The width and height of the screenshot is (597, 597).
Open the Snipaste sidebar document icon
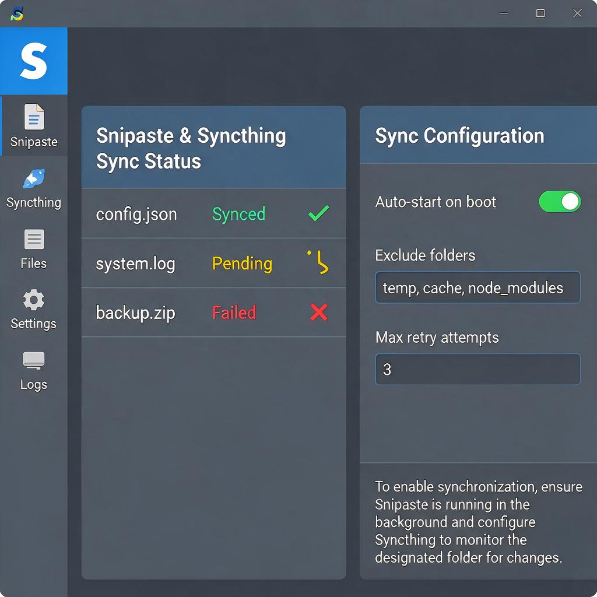tap(34, 117)
